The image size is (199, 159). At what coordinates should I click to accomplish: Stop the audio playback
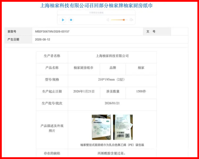click(x=71, y=20)
